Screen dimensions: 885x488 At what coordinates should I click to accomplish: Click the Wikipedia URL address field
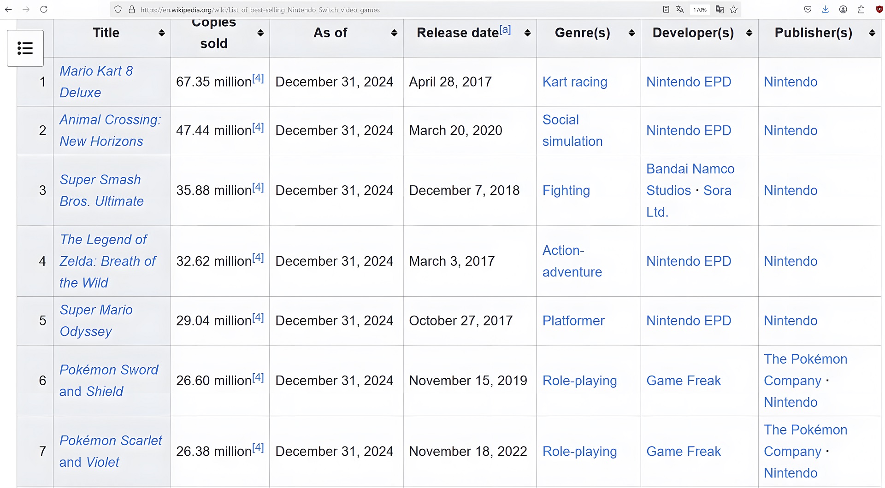point(323,10)
